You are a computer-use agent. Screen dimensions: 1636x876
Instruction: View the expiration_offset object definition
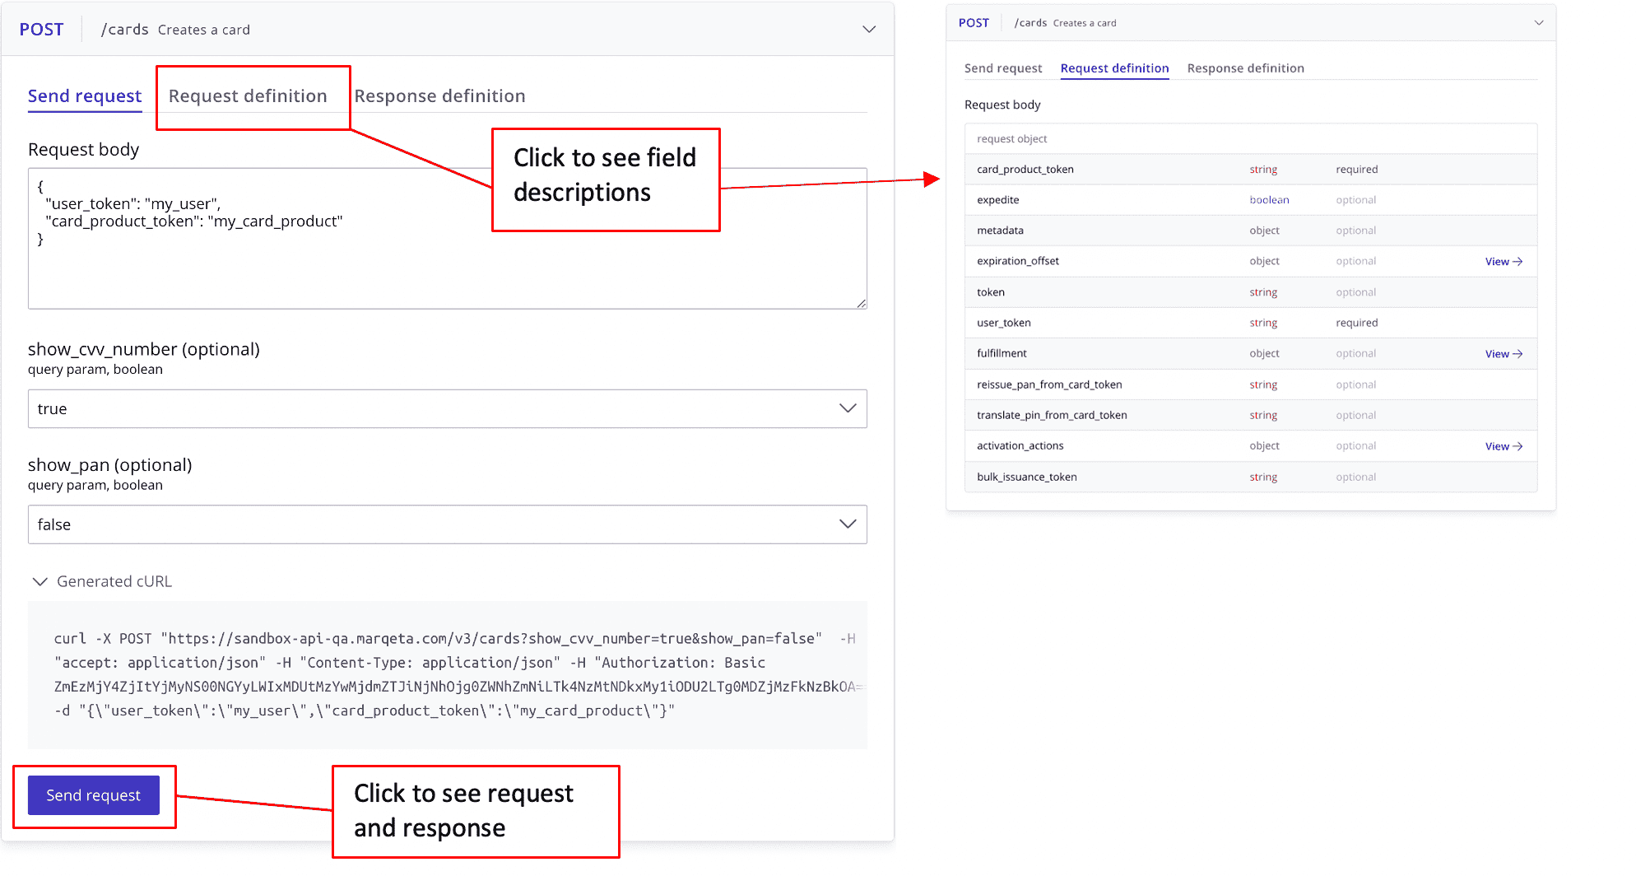point(1504,261)
